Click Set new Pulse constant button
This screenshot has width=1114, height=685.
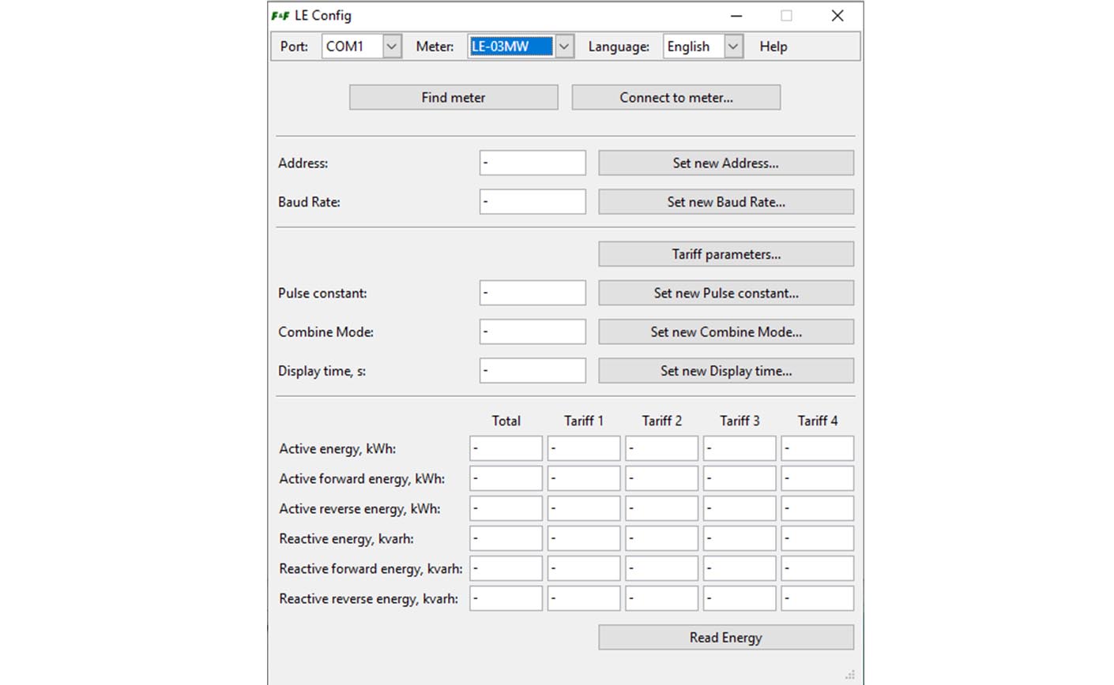(x=725, y=293)
